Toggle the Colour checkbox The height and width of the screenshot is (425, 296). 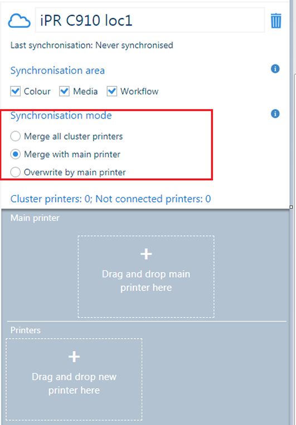16,91
